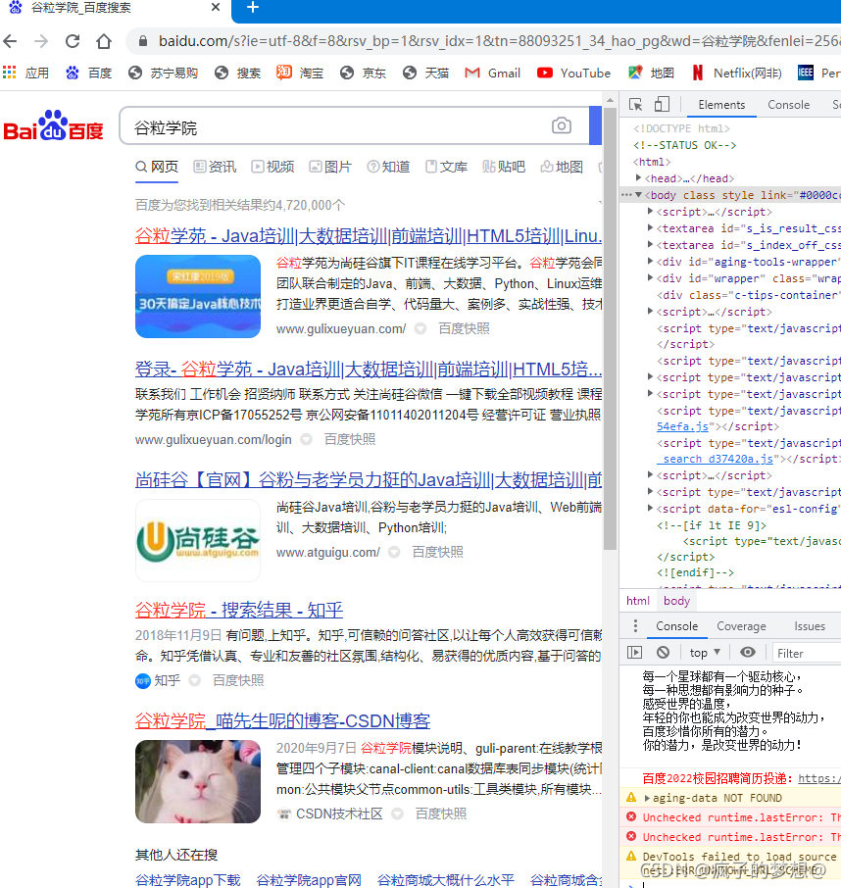The height and width of the screenshot is (888, 841).
Task: Open the top context dropdown in console
Action: point(705,653)
